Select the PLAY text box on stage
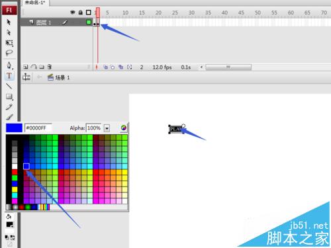Screen dimensions: 331x248 (176, 129)
